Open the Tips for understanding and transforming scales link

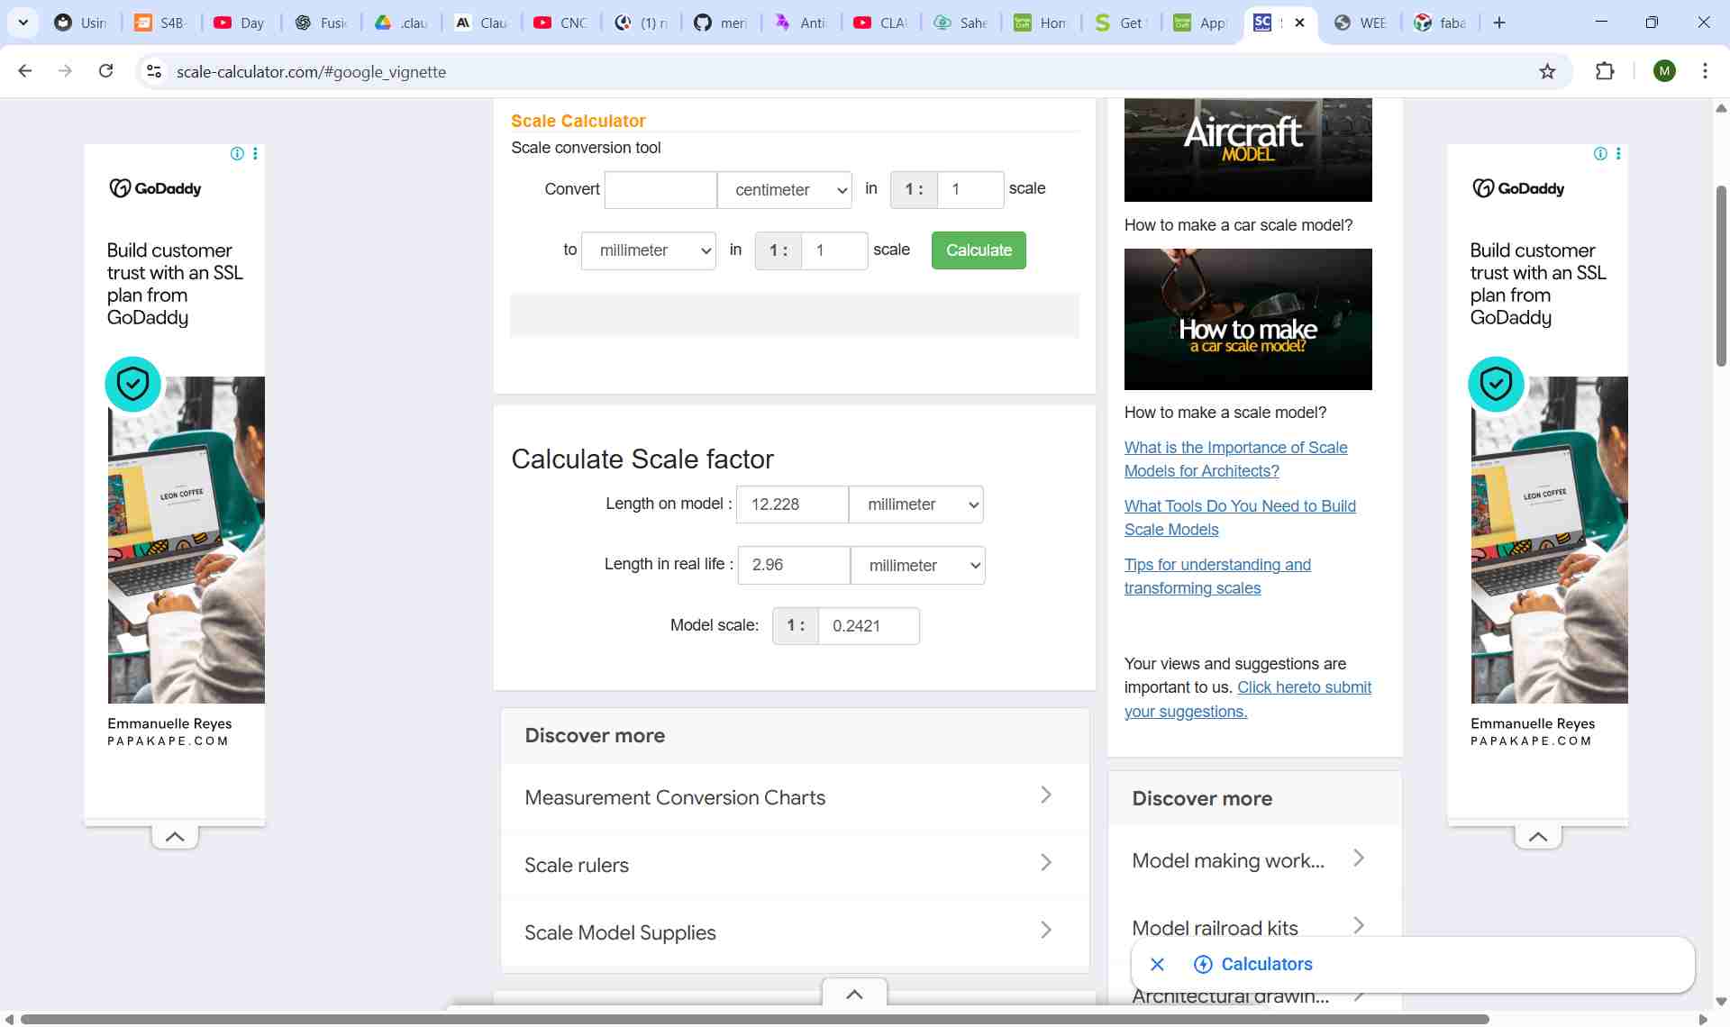click(1217, 576)
